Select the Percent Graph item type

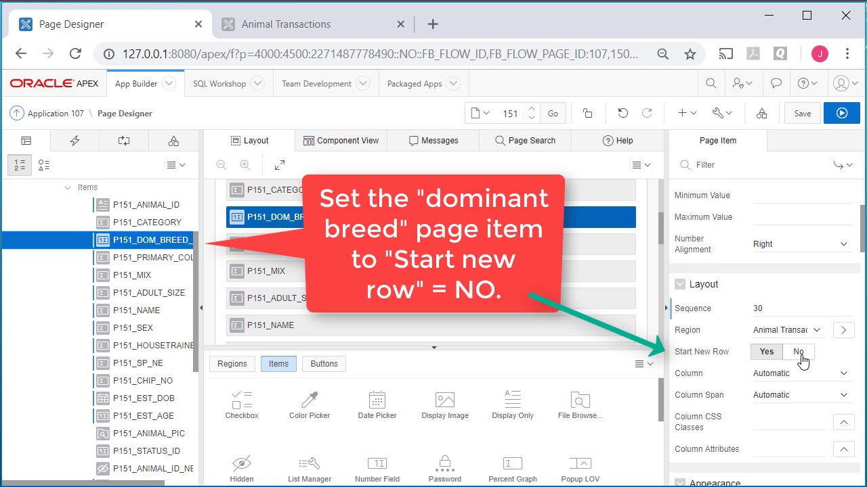point(513,469)
